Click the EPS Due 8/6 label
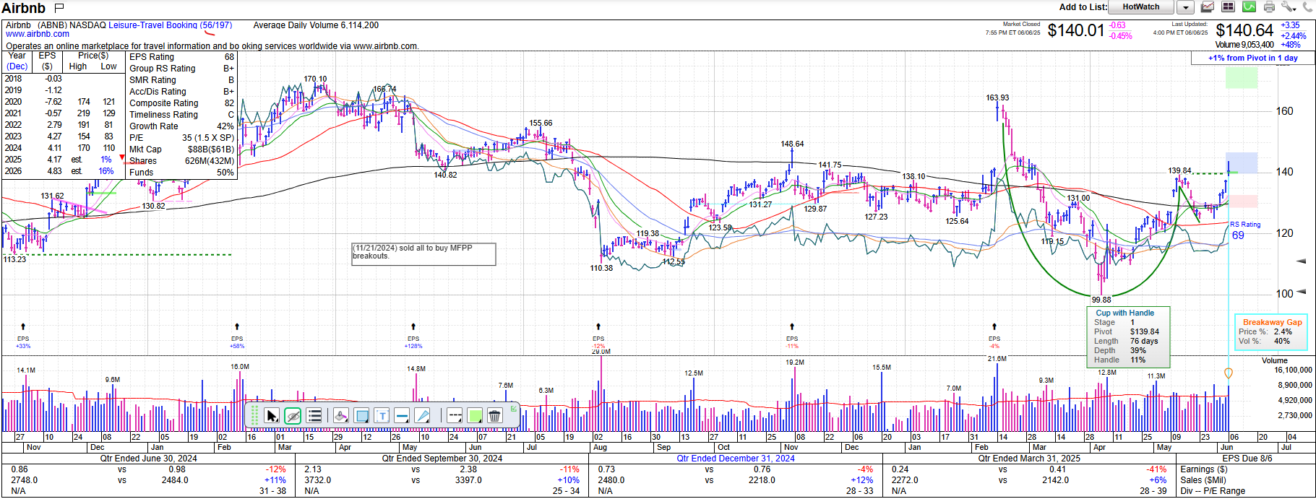Image resolution: width=1316 pixels, height=499 pixels. pyautogui.click(x=1247, y=459)
